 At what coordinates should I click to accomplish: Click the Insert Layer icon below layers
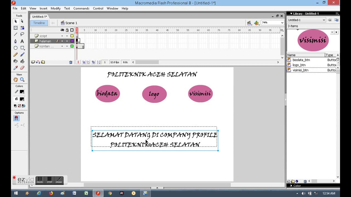(x=33, y=62)
